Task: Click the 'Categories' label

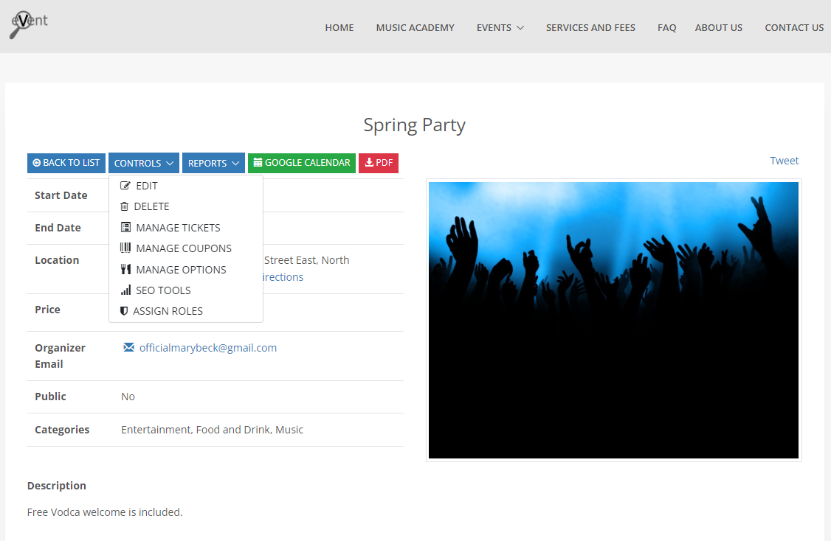Action: [62, 429]
